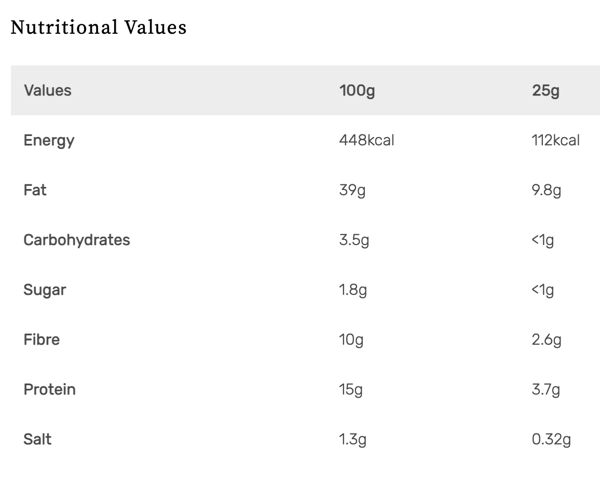Image resolution: width=600 pixels, height=488 pixels.
Task: Select the Fibre row label
Action: click(42, 340)
